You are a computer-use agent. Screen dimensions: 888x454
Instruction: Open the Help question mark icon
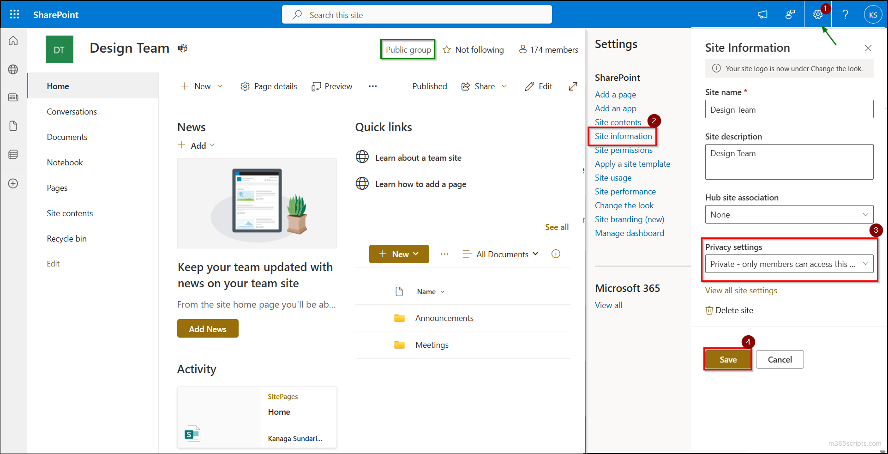[846, 14]
